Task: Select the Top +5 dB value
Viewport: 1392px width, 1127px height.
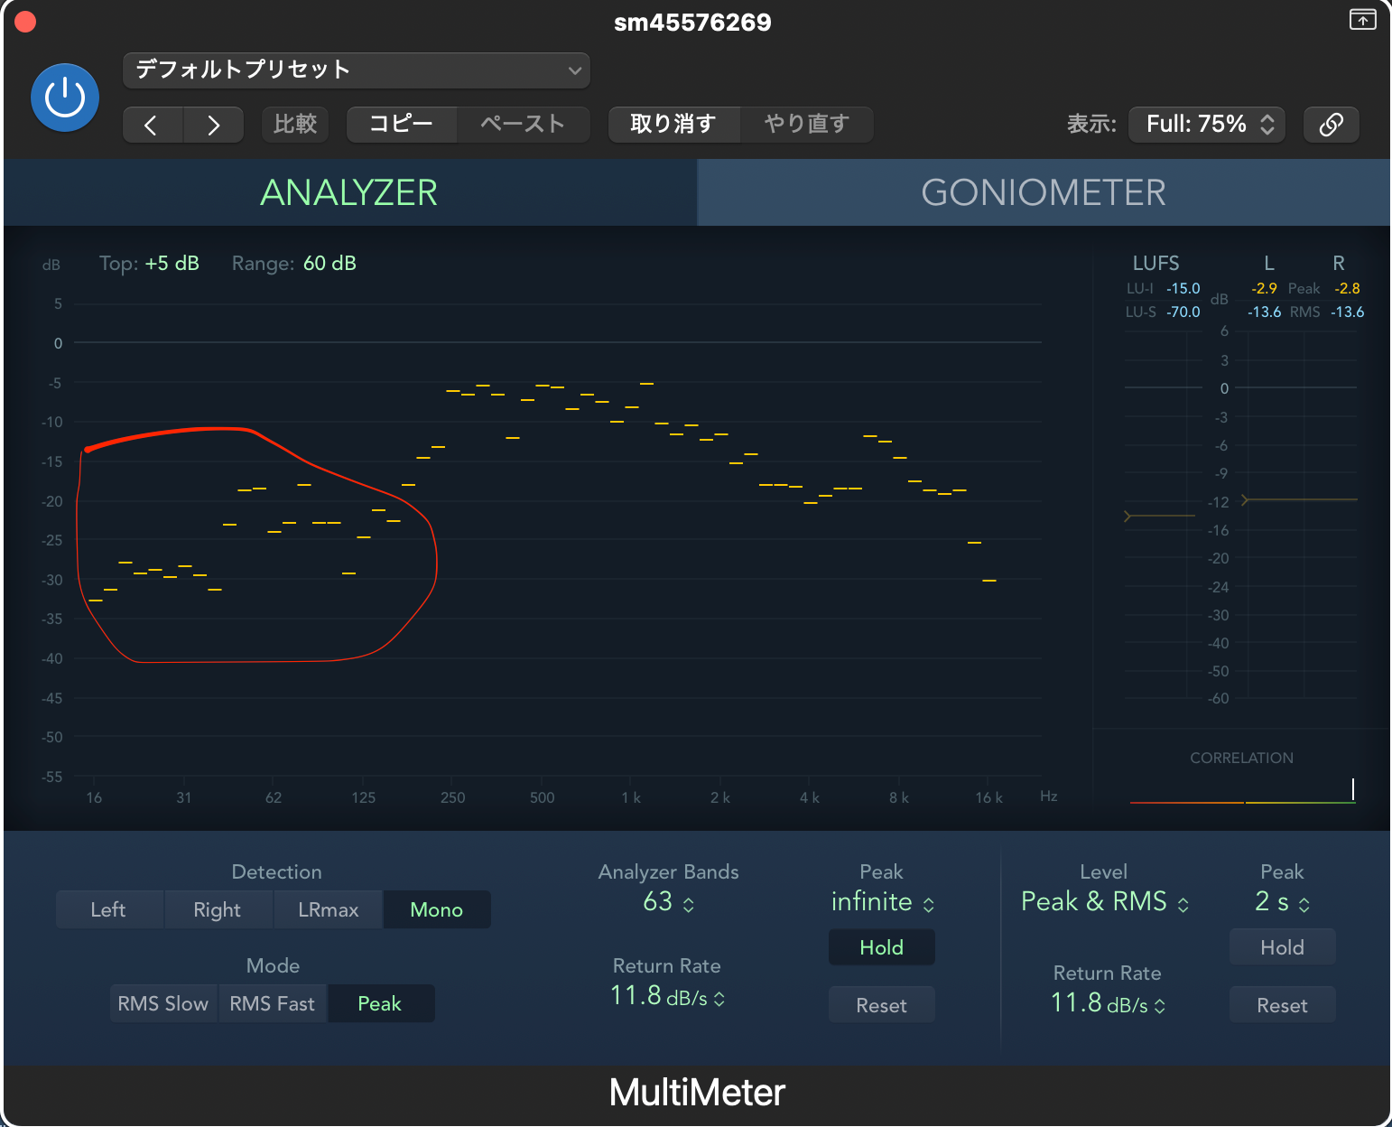Action: [172, 264]
